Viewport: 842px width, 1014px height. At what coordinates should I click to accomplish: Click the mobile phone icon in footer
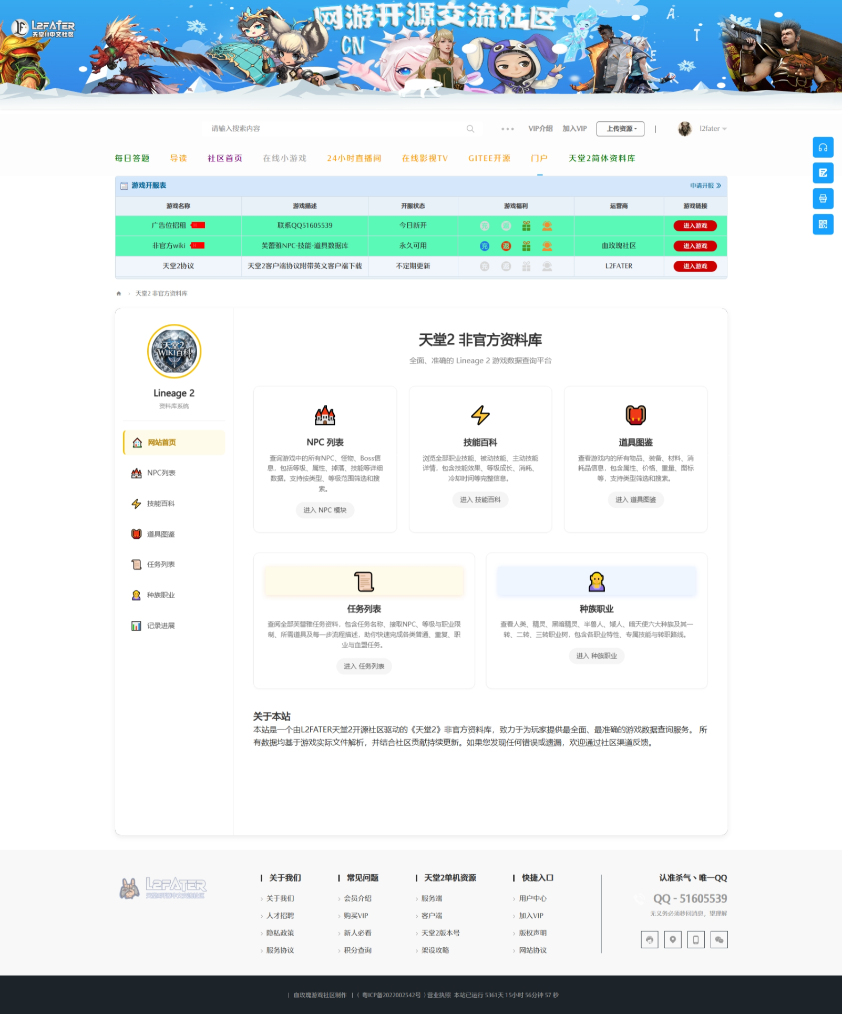tap(696, 939)
